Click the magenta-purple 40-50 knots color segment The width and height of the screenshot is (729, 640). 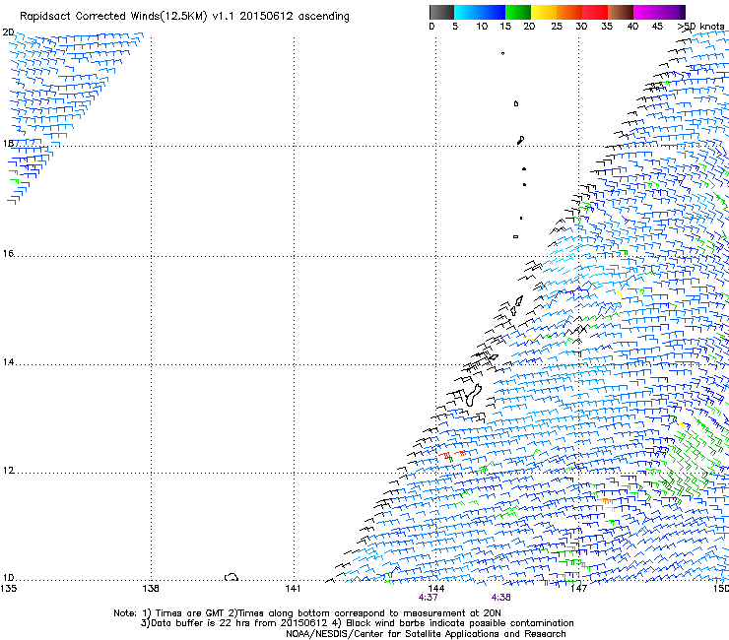(659, 12)
